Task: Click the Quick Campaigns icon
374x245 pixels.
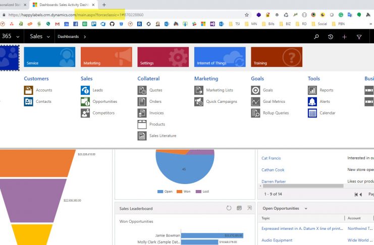Action: 199,102
